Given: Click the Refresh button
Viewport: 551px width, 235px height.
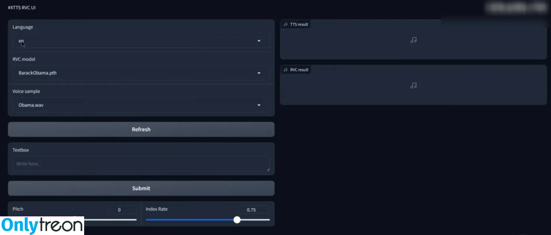Looking at the screenshot, I should 141,129.
